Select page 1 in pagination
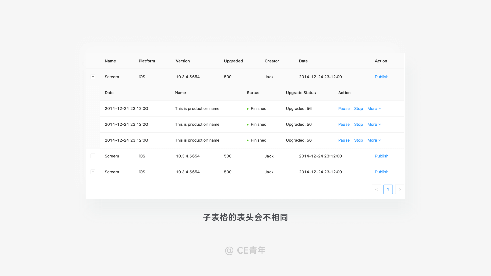 pos(388,189)
